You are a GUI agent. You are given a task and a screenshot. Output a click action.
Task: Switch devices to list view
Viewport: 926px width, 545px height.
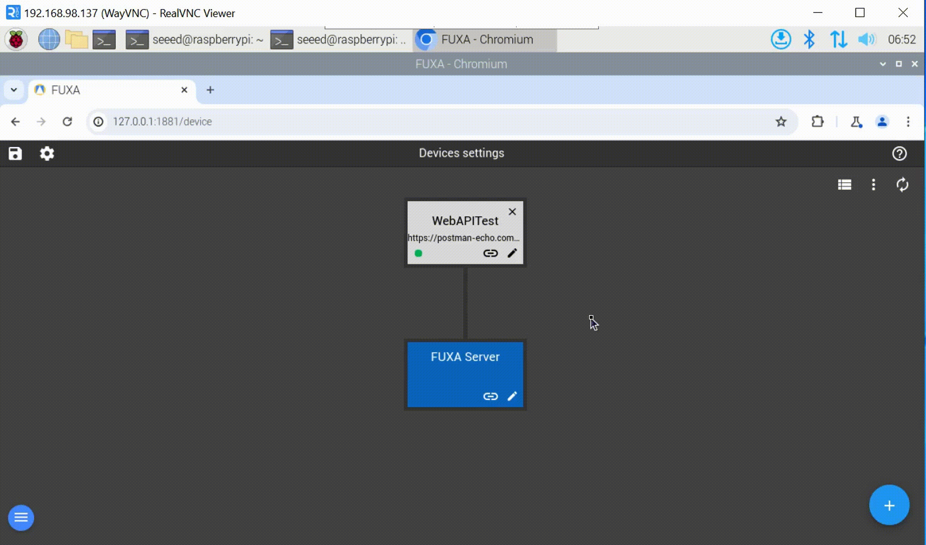[x=845, y=184]
